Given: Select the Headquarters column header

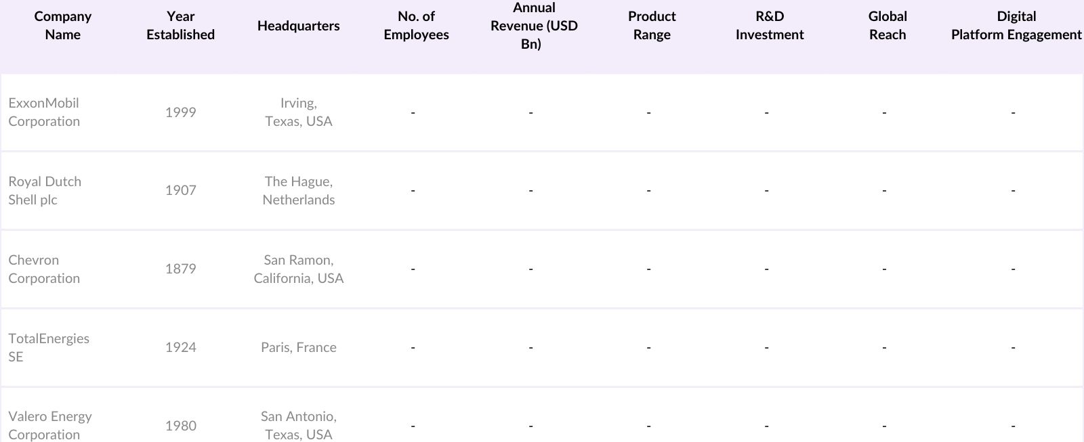Looking at the screenshot, I should [x=298, y=26].
